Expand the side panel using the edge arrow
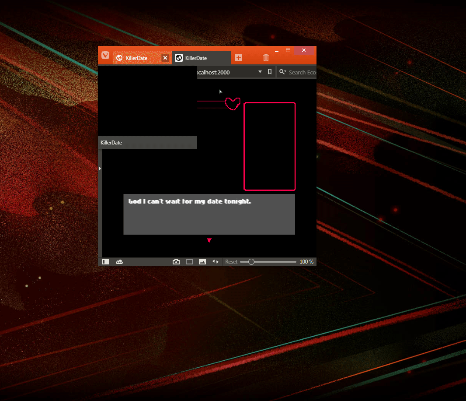This screenshot has width=466, height=401. pos(100,169)
